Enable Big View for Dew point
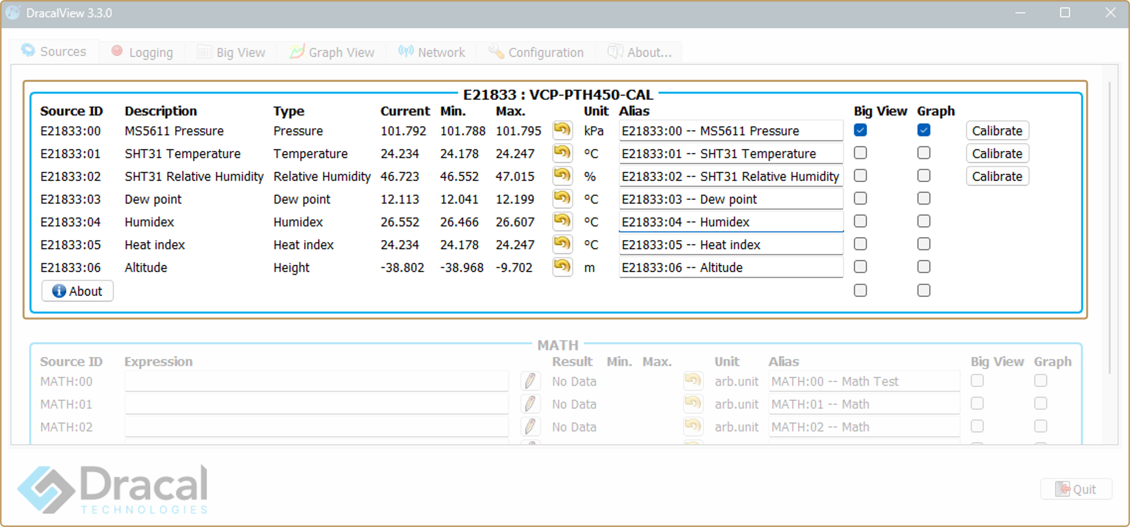This screenshot has height=527, width=1130. coord(860,199)
